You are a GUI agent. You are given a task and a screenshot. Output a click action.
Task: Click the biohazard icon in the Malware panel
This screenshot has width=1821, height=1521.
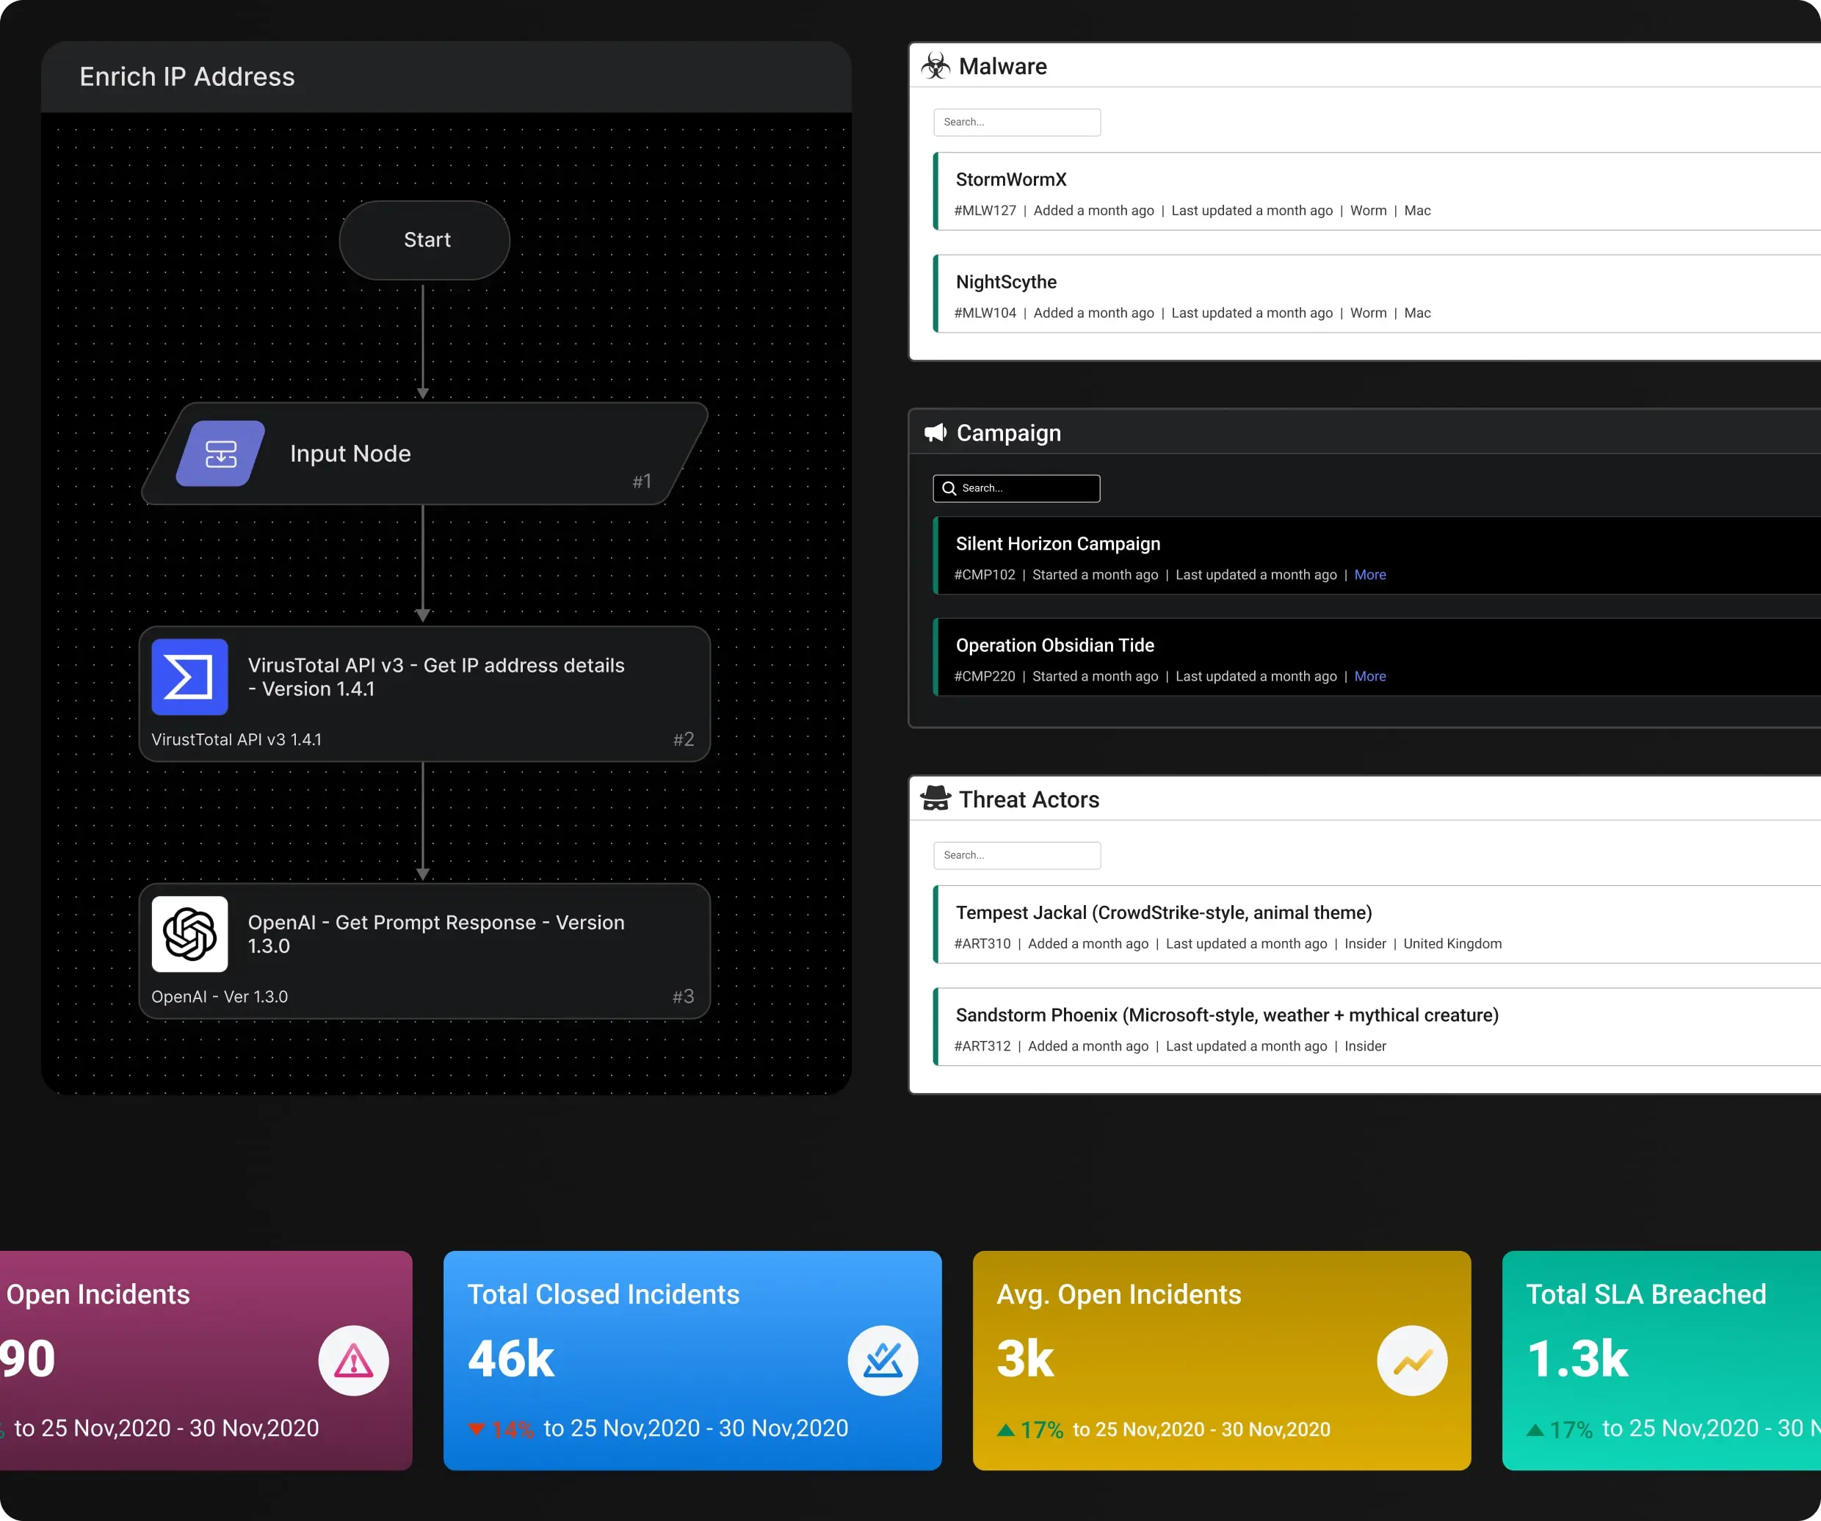pyautogui.click(x=935, y=66)
